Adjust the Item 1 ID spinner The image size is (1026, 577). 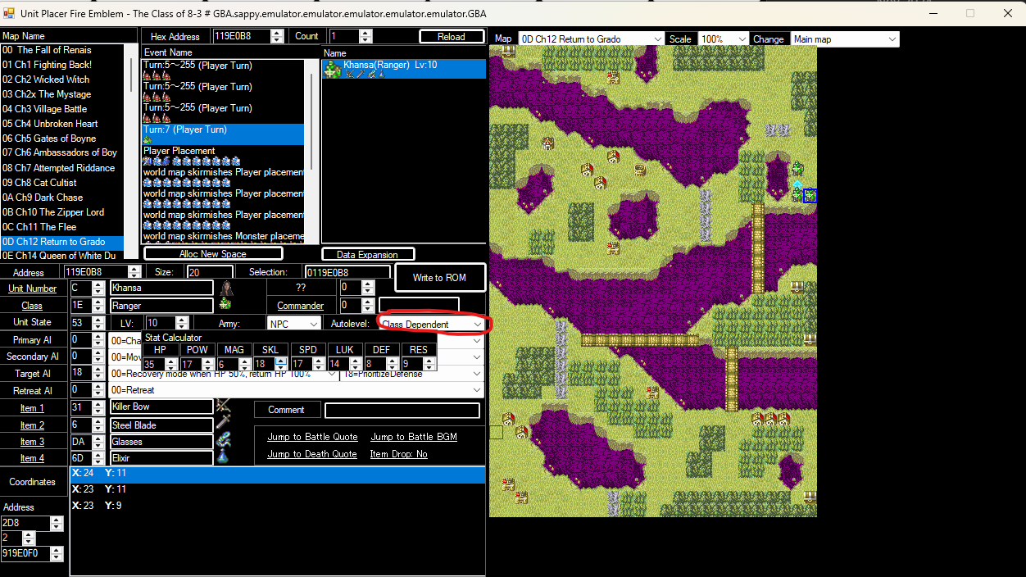click(98, 407)
